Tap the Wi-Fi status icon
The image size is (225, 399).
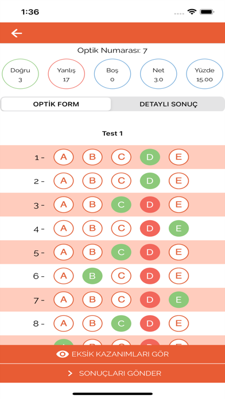click(192, 11)
